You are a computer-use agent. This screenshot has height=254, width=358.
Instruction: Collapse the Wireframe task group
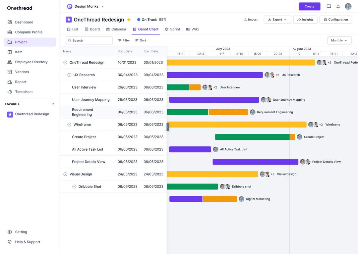click(69, 125)
